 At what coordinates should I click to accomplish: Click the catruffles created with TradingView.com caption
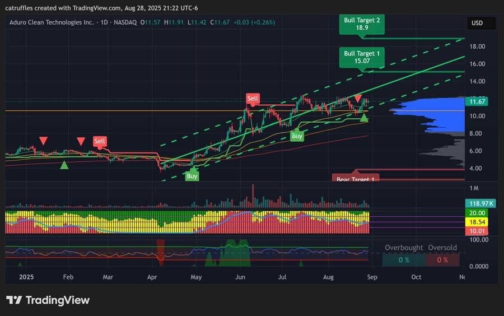[x=101, y=8]
